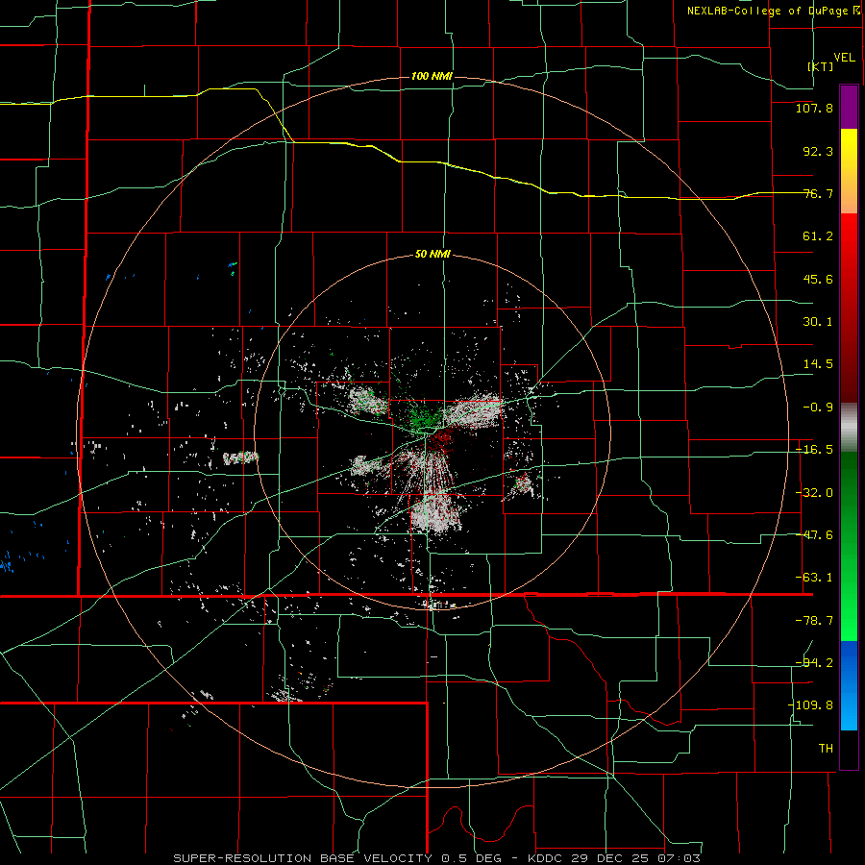This screenshot has width=865, height=865.
Task: Pick the purple segment of the color bar
Action: (x=849, y=107)
